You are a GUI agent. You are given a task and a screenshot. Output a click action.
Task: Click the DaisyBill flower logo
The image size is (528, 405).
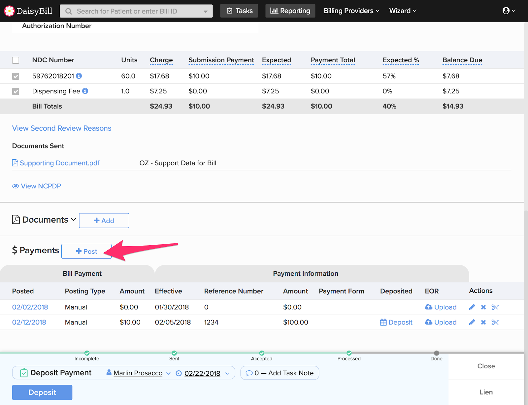(x=9, y=11)
